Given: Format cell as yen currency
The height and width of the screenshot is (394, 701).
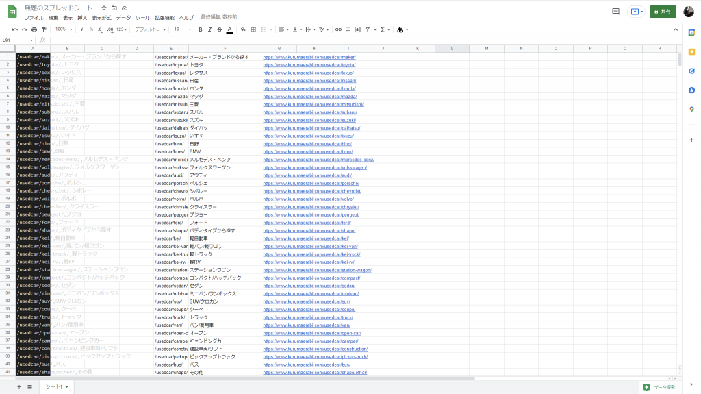Looking at the screenshot, I should pyautogui.click(x=81, y=29).
